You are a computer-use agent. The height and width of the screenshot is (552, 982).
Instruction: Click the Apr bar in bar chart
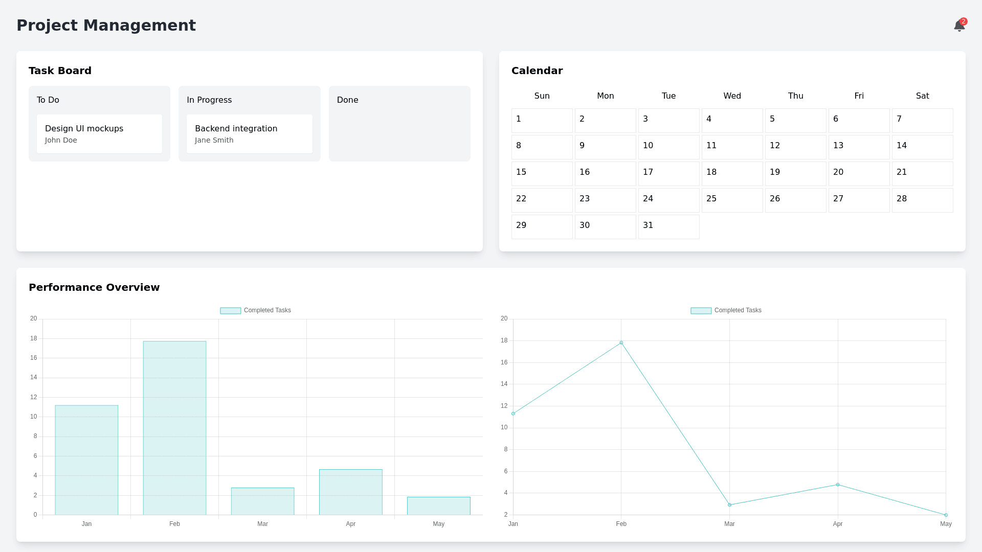350,492
